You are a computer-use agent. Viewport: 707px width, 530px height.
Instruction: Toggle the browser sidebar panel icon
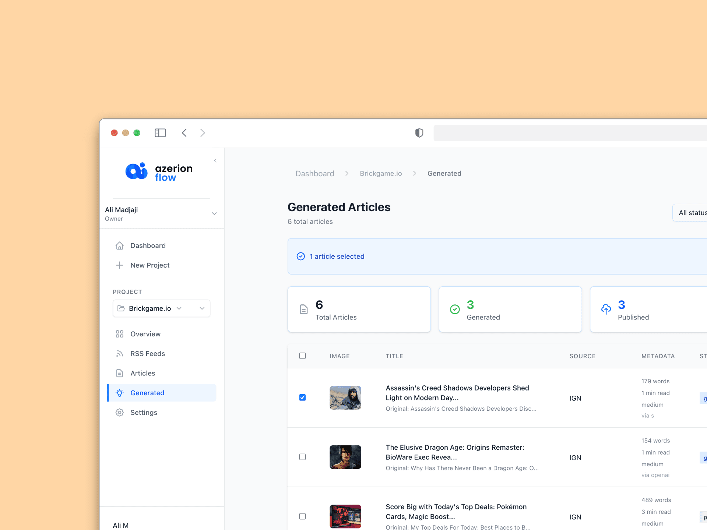[x=160, y=133]
